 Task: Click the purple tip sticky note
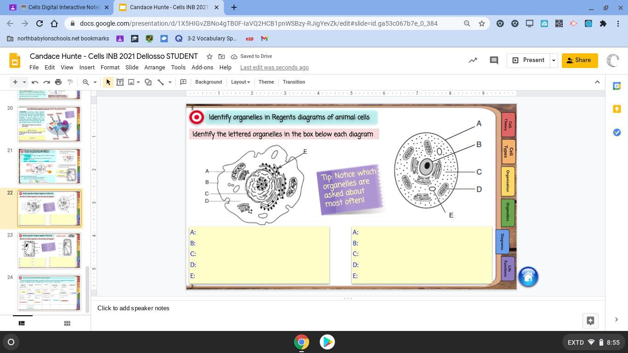point(349,189)
